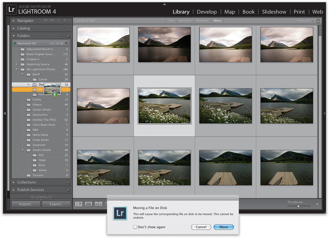The image size is (329, 238).
Task: Filter library by Metadata
Action: click(202, 21)
